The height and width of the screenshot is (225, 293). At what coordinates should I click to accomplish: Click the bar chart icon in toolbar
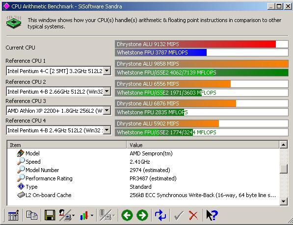84,216
